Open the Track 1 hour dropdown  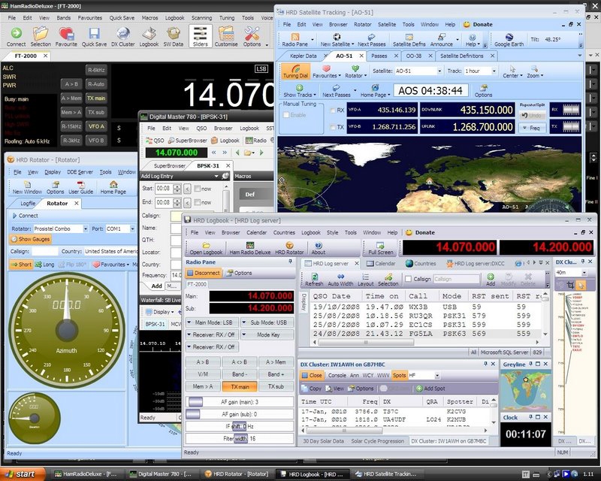(494, 71)
